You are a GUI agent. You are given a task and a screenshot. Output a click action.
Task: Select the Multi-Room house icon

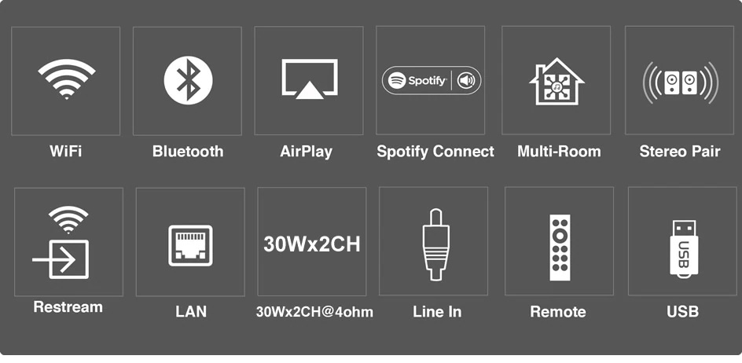(556, 82)
